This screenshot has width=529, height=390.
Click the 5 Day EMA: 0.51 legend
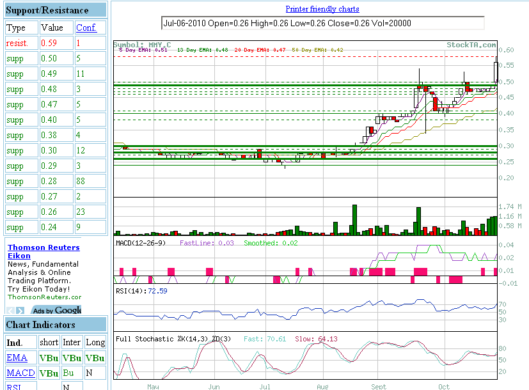143,50
